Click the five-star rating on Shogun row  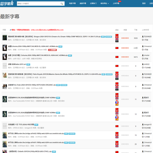125,38
